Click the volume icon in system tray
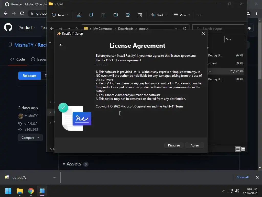Image resolution: width=262 pixels, height=197 pixels. tap(237, 191)
